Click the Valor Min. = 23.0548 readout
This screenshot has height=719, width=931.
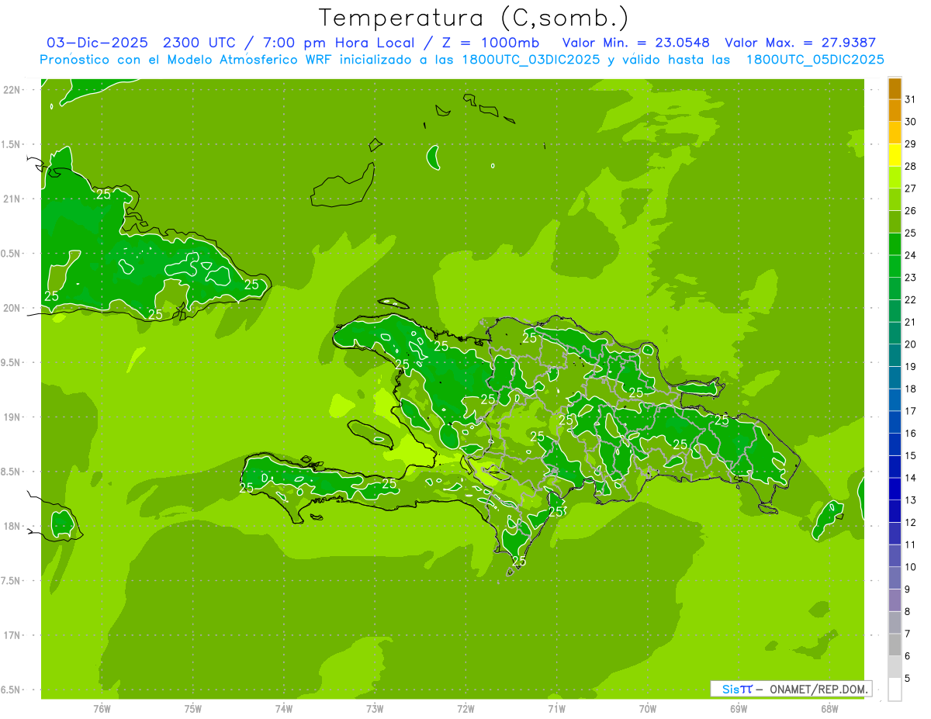pos(635,43)
